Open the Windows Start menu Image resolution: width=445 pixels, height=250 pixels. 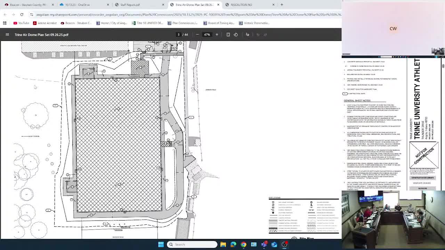pos(161,244)
